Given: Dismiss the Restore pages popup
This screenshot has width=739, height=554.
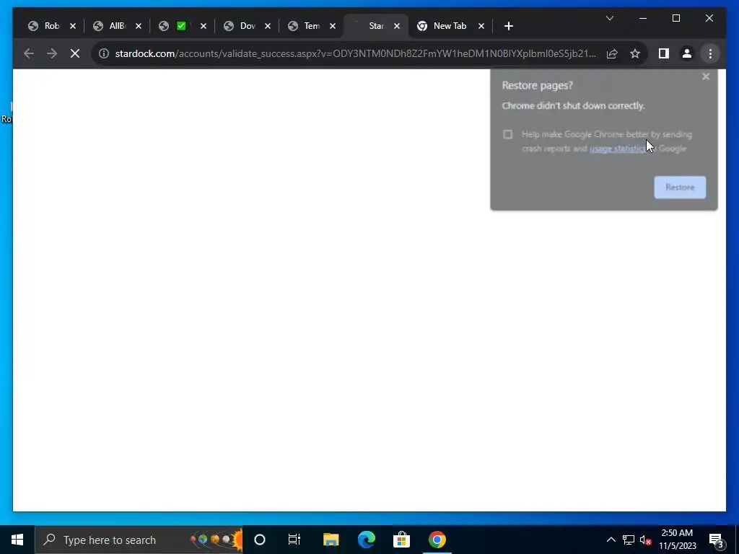Looking at the screenshot, I should tap(706, 76).
